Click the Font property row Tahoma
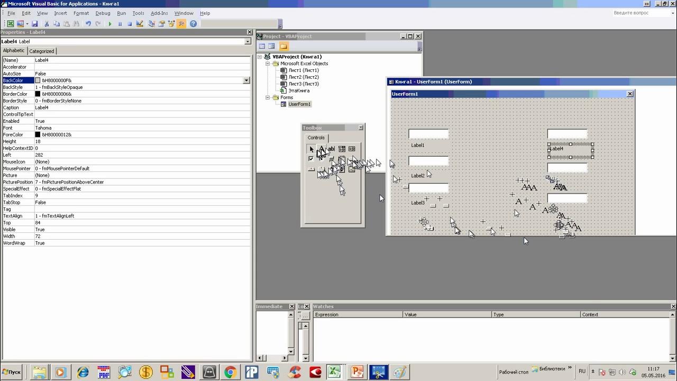The image size is (677, 381). [x=126, y=128]
